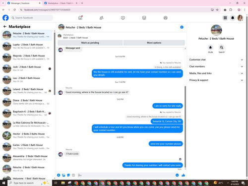The height and width of the screenshot is (186, 248).
Task: Open File Explorer from the taskbar
Action: (63, 183)
